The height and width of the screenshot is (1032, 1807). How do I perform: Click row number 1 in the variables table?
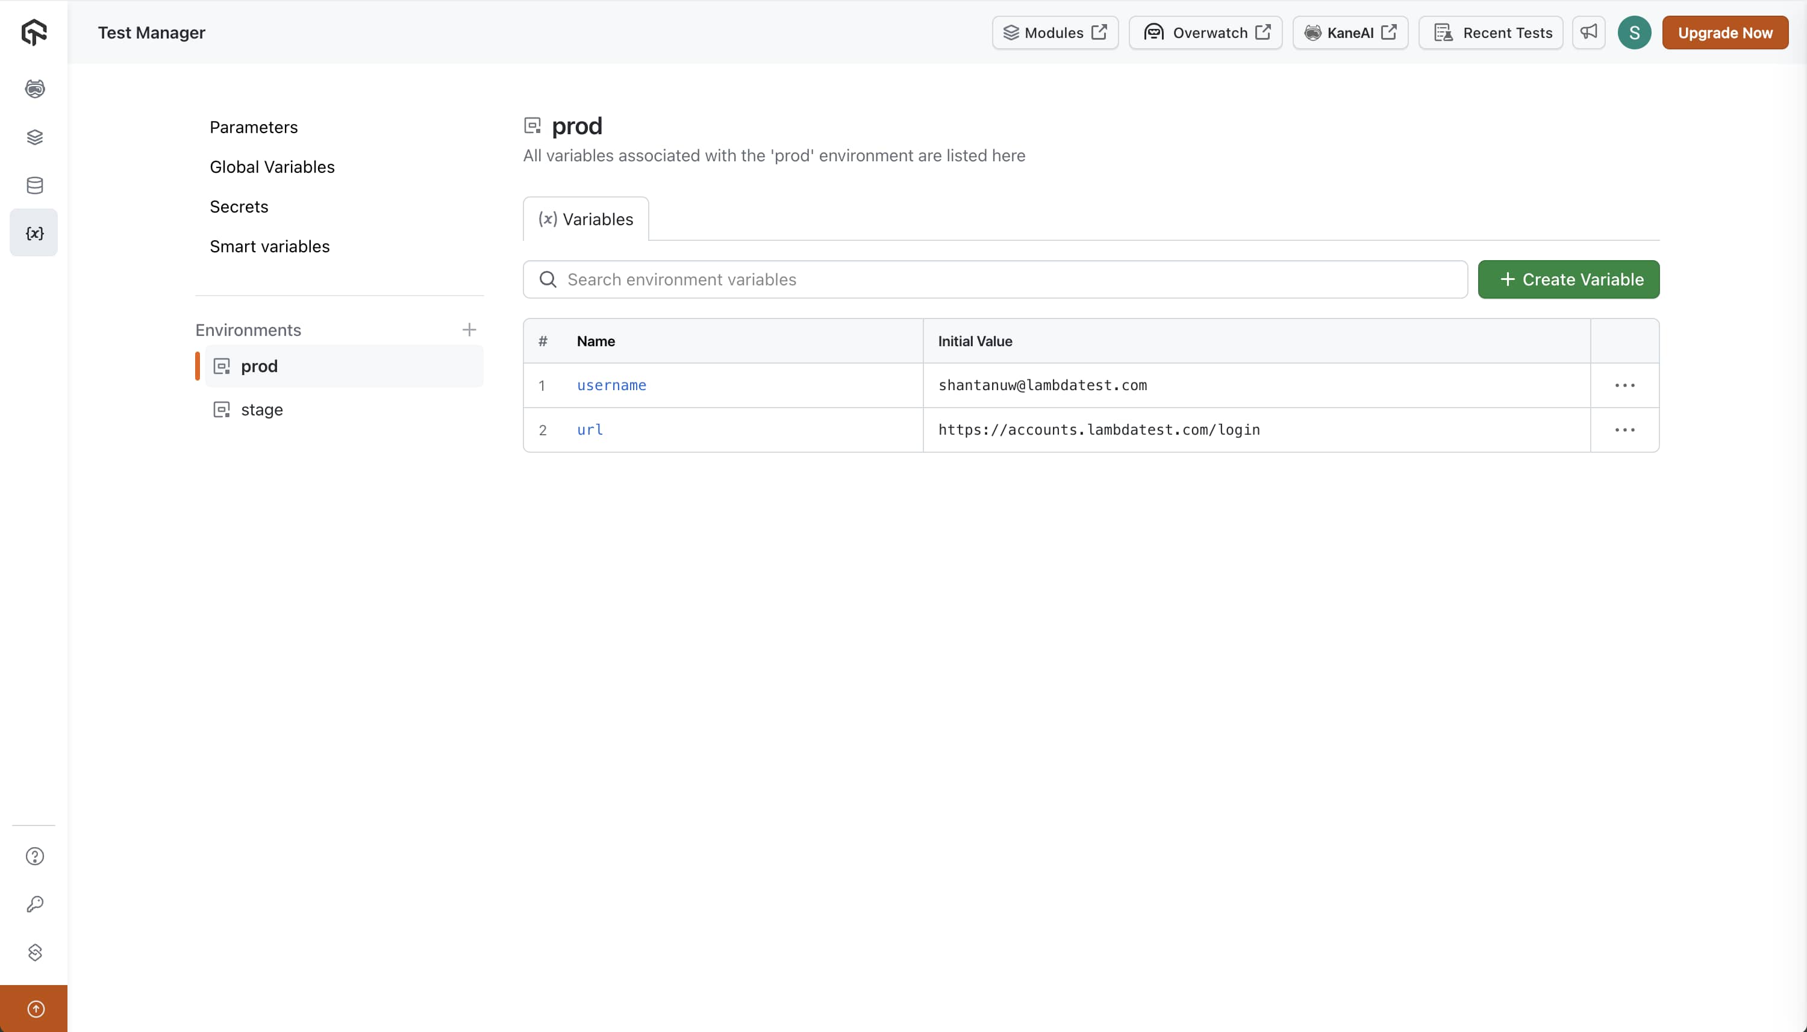(541, 385)
